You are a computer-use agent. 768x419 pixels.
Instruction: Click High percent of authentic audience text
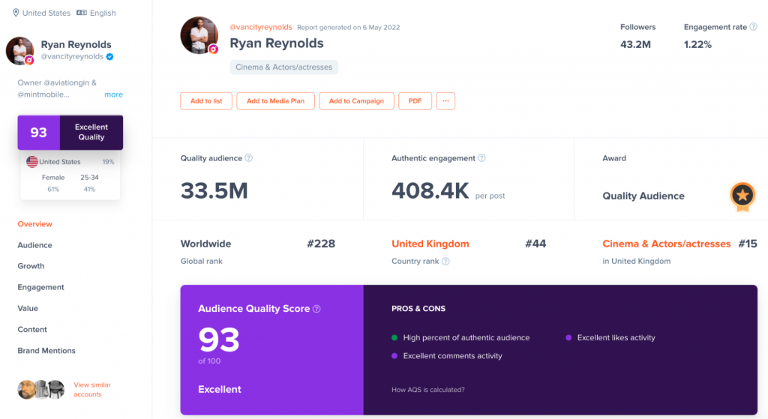coord(466,338)
